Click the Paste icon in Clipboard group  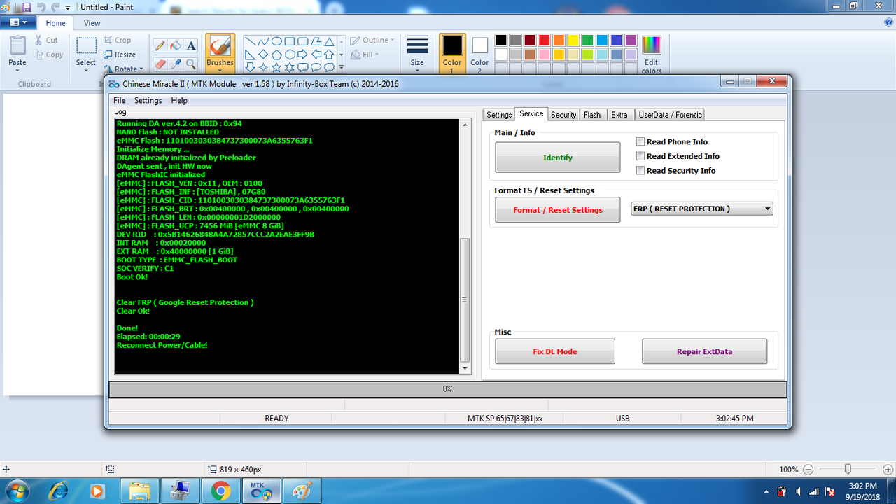click(17, 46)
